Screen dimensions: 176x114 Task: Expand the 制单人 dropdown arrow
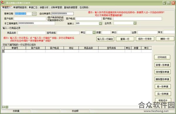click(x=100, y=23)
